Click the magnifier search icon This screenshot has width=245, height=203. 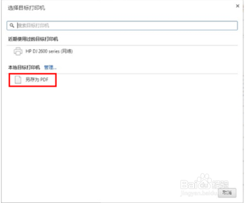coord(12,25)
